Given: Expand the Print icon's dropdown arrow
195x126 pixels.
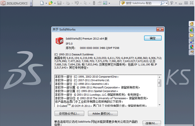Looking at the screenshot, I should pyautogui.click(x=72, y=3).
